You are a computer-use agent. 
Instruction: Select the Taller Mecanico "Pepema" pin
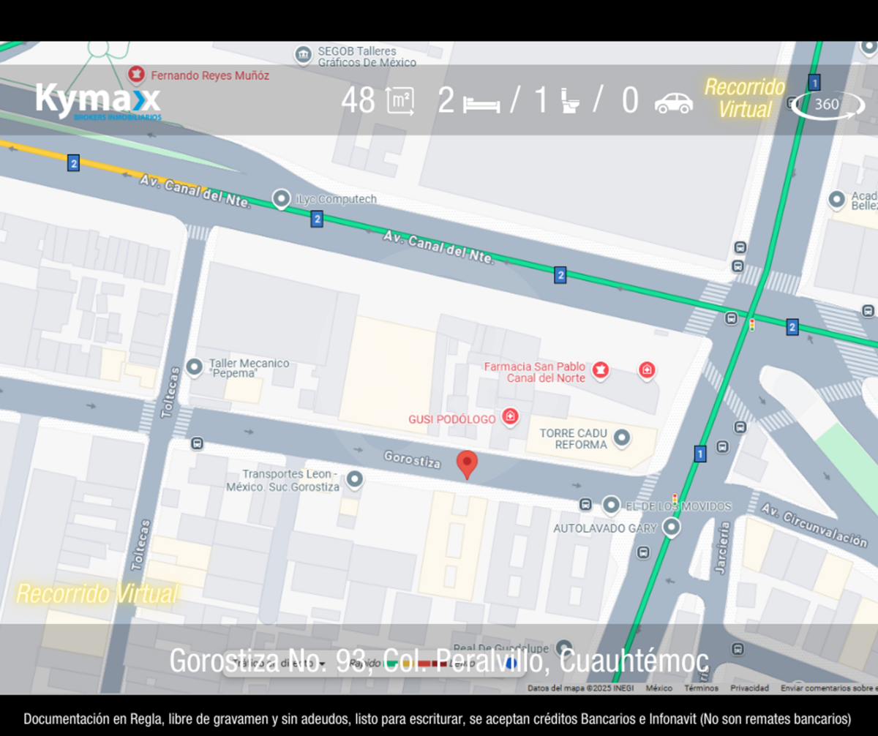point(195,367)
